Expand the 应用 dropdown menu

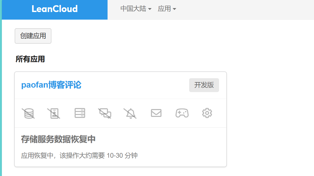click(x=167, y=9)
